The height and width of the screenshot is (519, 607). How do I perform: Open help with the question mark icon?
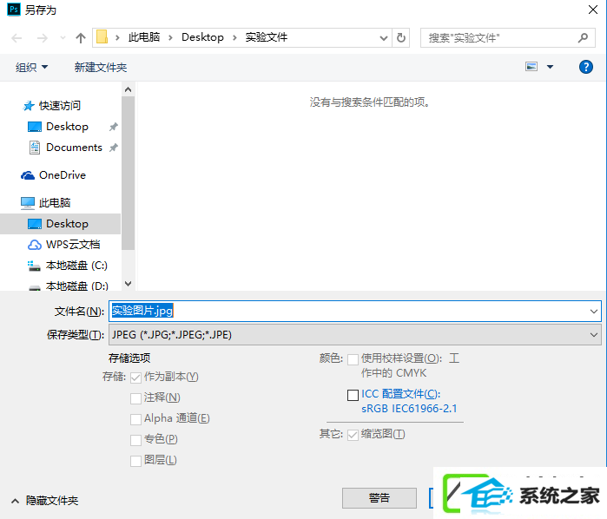pyautogui.click(x=585, y=67)
